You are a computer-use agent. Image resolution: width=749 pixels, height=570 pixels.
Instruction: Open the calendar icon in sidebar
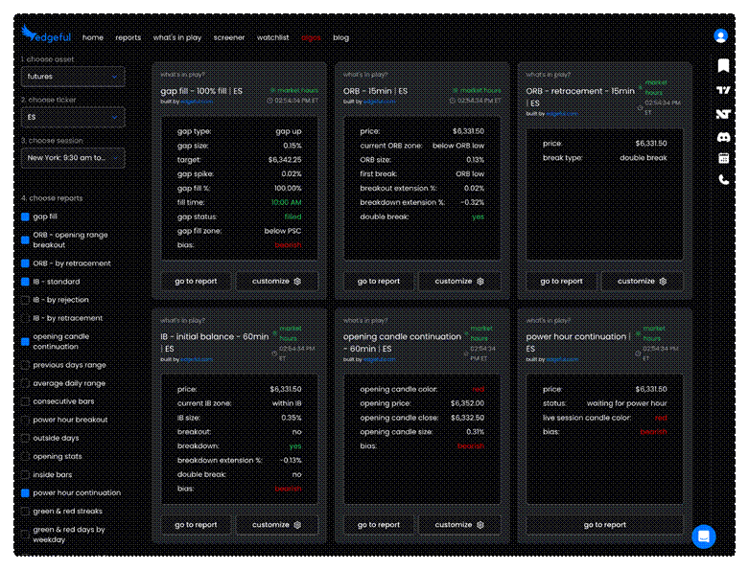723,158
